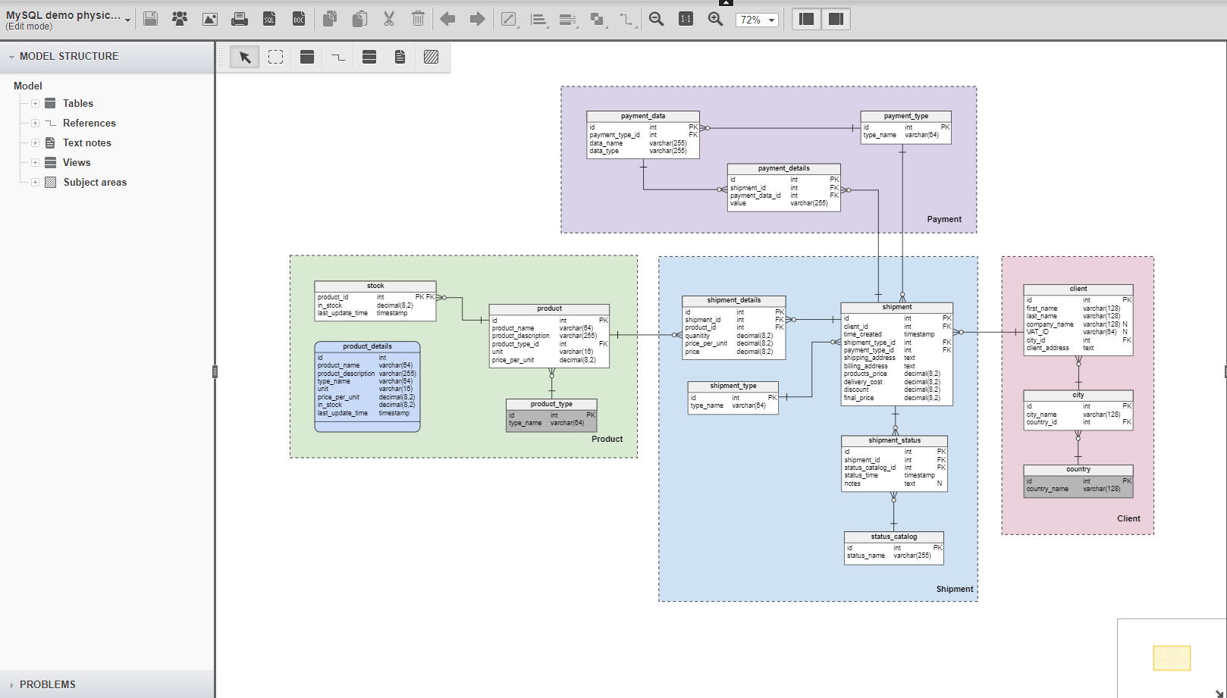Viewport: 1227px width, 698px height.
Task: Click the Generate SQL script icon
Action: [x=269, y=19]
